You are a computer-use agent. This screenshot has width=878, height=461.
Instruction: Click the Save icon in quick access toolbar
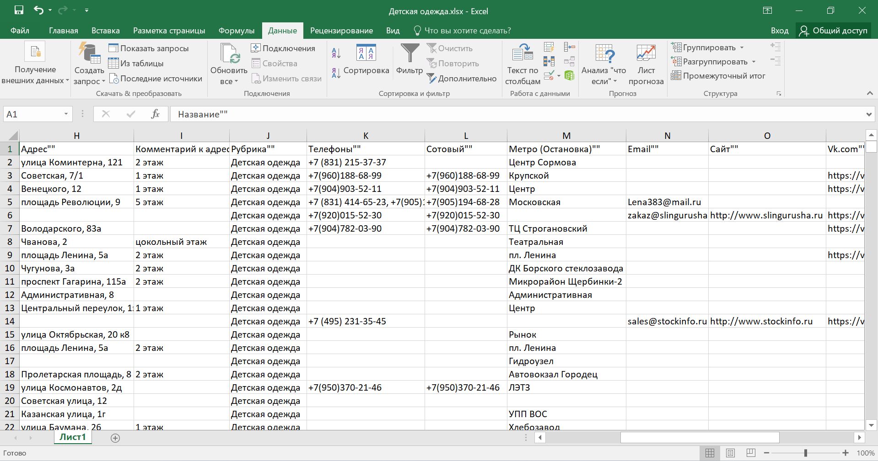coord(19,11)
